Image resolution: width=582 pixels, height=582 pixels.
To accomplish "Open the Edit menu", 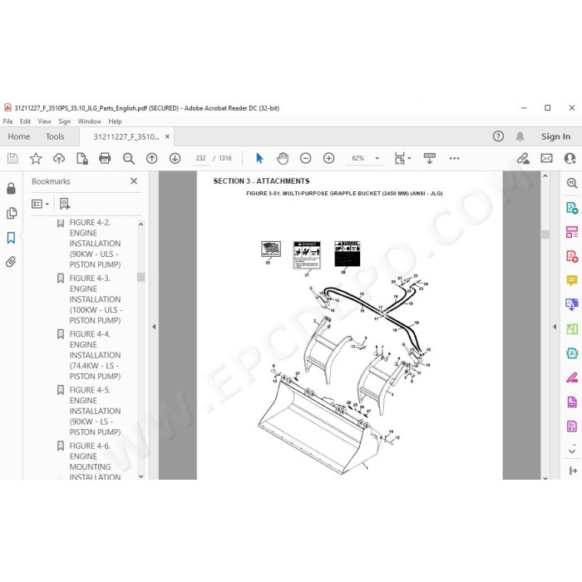I will (25, 121).
